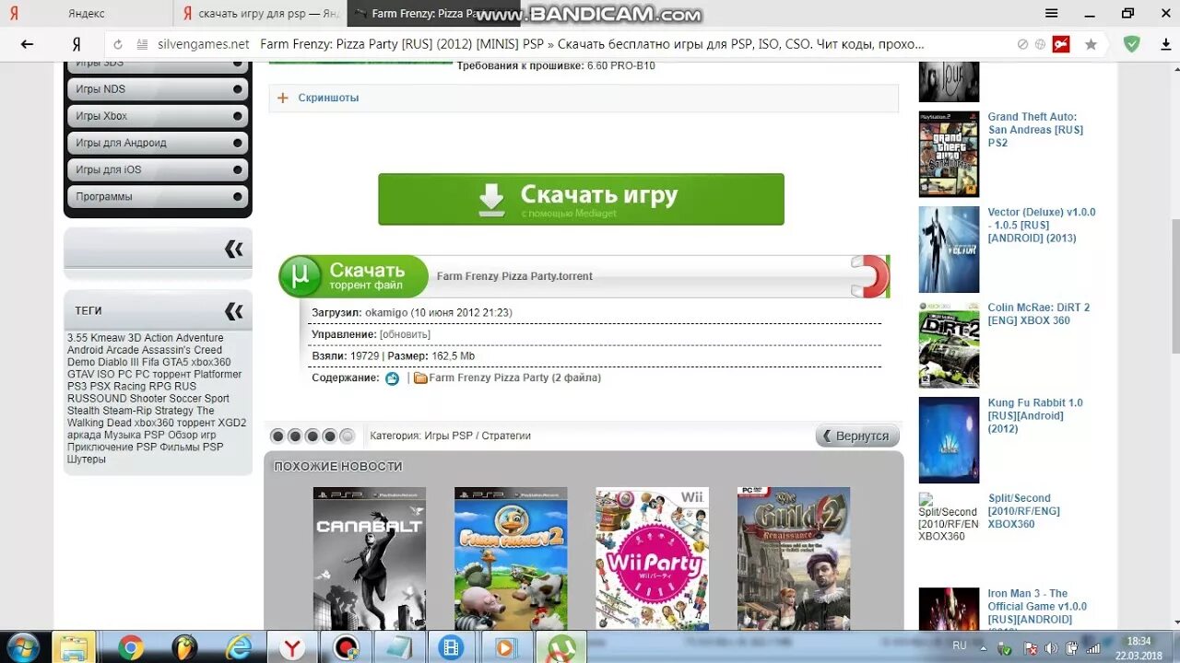The width and height of the screenshot is (1180, 663).
Task: Select the fifth rating dot
Action: click(348, 436)
